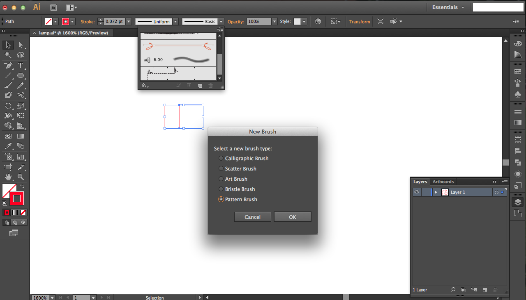Image resolution: width=526 pixels, height=300 pixels.
Task: Select the Pencil tool
Action: click(21, 86)
